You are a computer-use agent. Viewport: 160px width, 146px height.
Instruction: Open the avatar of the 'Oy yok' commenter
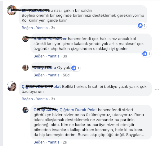point(25,68)
